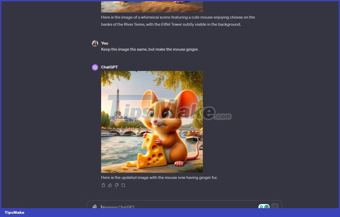Click your profile avatar next to You
340x217 pixels.
95,43
